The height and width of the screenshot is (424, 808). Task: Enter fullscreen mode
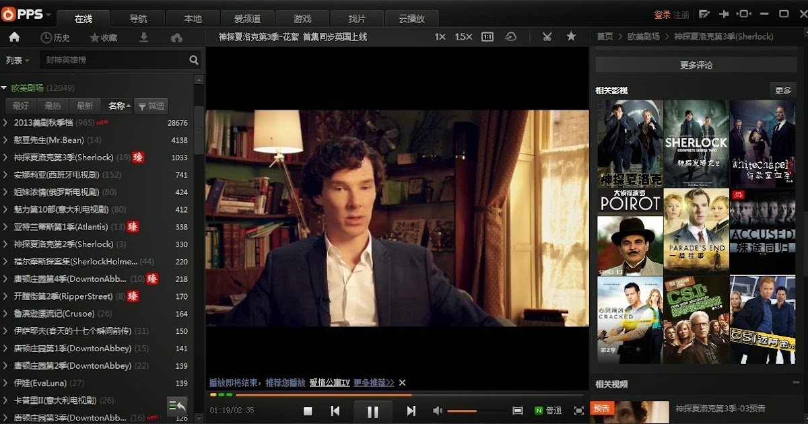[578, 411]
